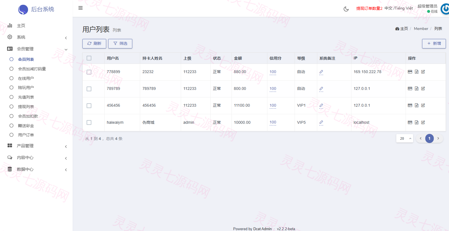This screenshot has height=231, width=449.
Task: Check the row checkbox for user 778899
Action: click(89, 72)
